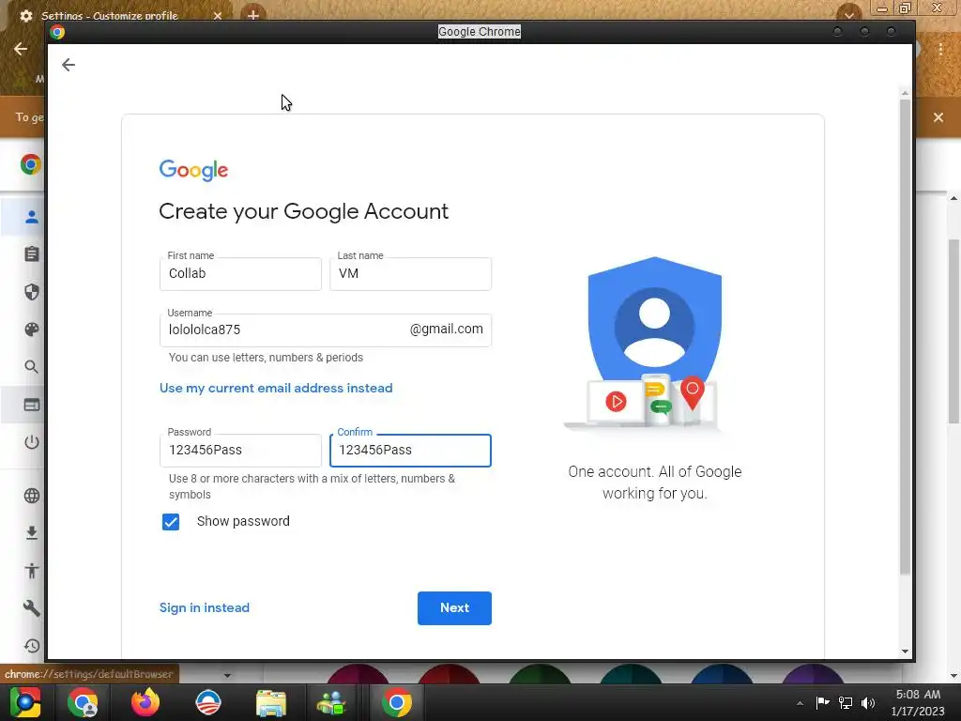Open the Start menu button

click(25, 702)
